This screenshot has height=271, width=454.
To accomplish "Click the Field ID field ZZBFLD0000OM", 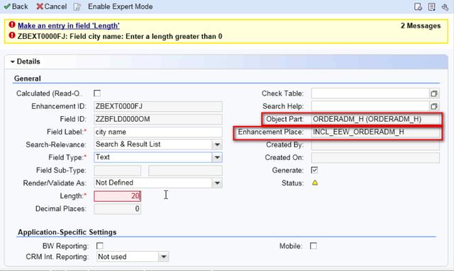I will click(x=158, y=119).
